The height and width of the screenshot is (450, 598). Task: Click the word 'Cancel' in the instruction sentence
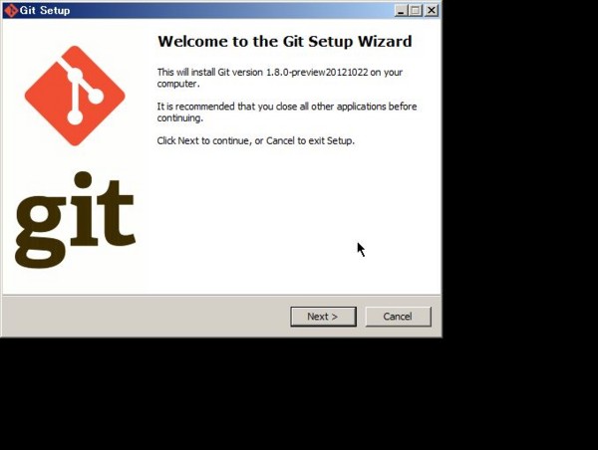tap(280, 140)
